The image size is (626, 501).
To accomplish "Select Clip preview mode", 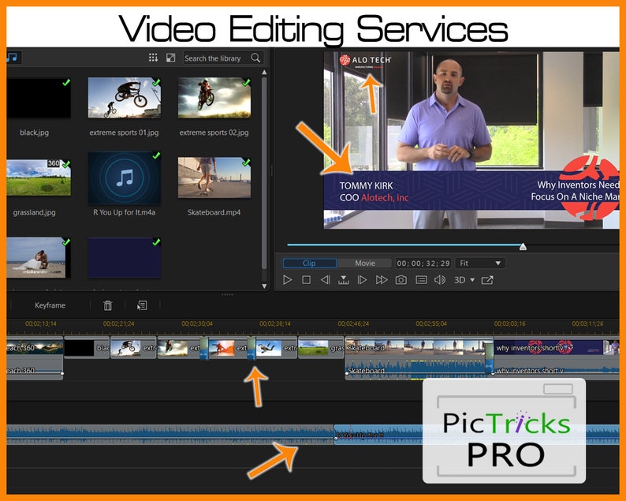I will 309,263.
